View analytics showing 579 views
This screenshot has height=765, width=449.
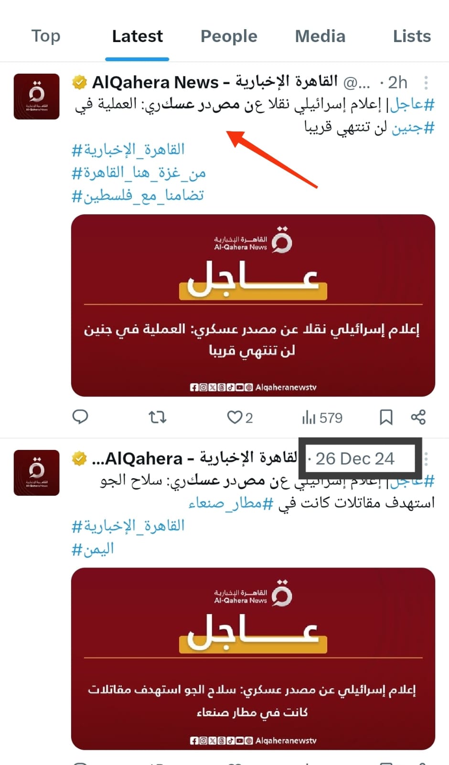pos(322,418)
